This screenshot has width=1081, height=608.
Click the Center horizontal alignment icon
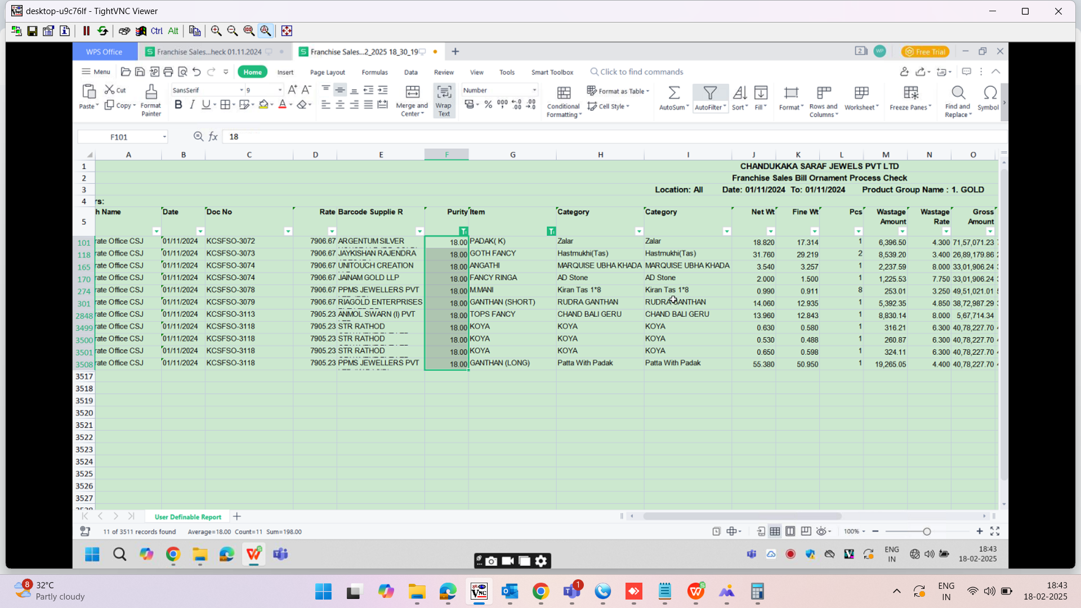click(340, 105)
